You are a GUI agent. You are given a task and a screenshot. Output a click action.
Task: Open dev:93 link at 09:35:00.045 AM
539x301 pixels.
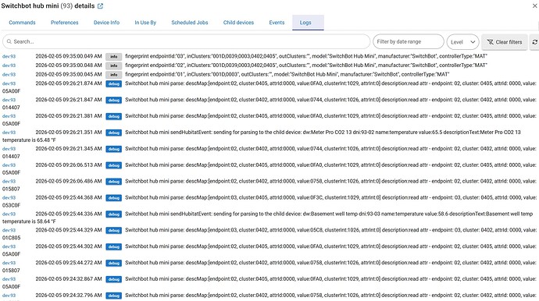point(9,75)
